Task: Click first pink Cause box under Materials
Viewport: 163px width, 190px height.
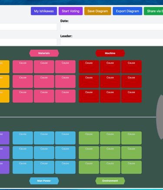Action: coord(23,67)
